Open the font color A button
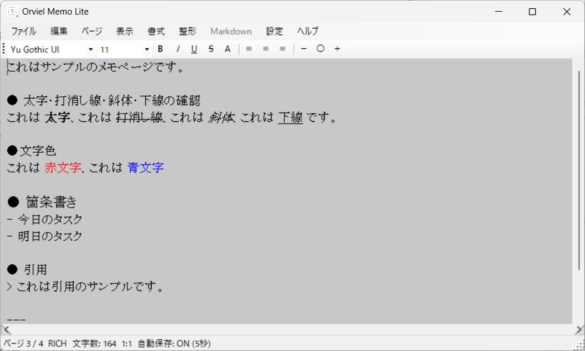Screen dimensions: 585x351 tap(228, 49)
